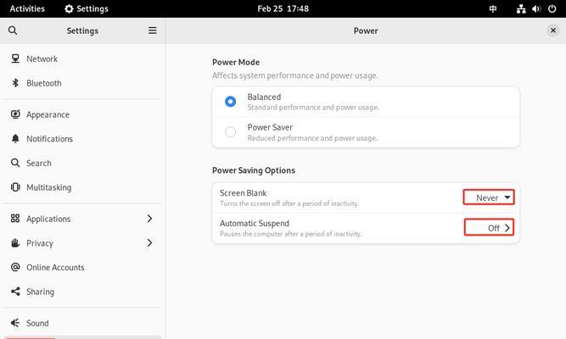The height and width of the screenshot is (339, 566).
Task: Click the search magnifier icon in Settings header
Action: tap(13, 31)
